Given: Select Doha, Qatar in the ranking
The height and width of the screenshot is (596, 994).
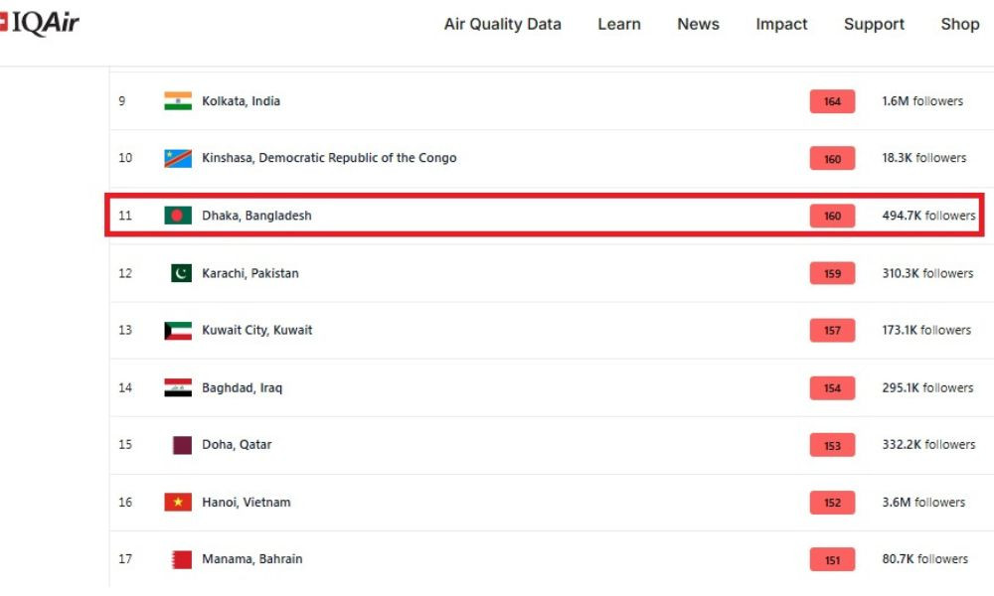Looking at the screenshot, I should tap(237, 445).
